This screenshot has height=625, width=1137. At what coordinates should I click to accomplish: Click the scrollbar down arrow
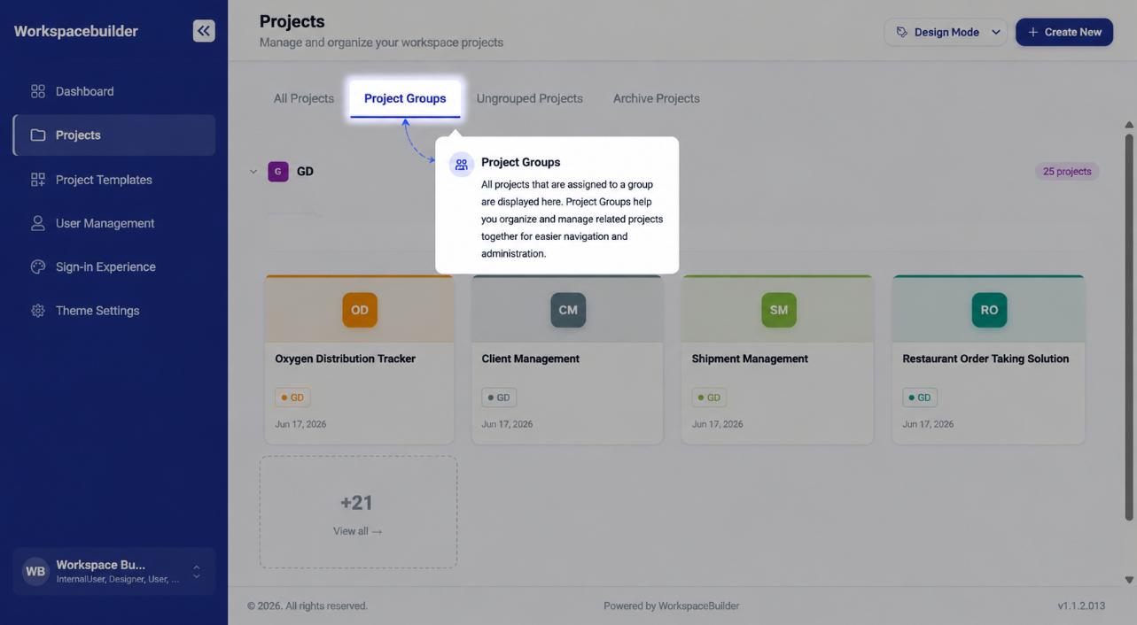1129,580
